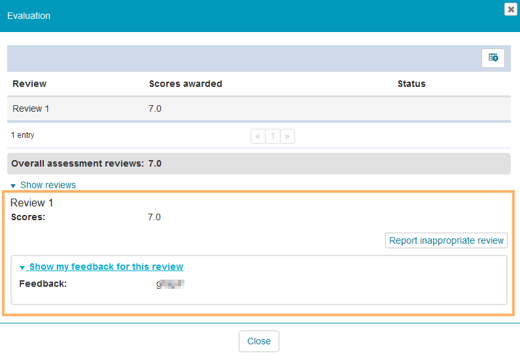Sort table by Scores awarded header
This screenshot has height=360, width=520.
(185, 84)
